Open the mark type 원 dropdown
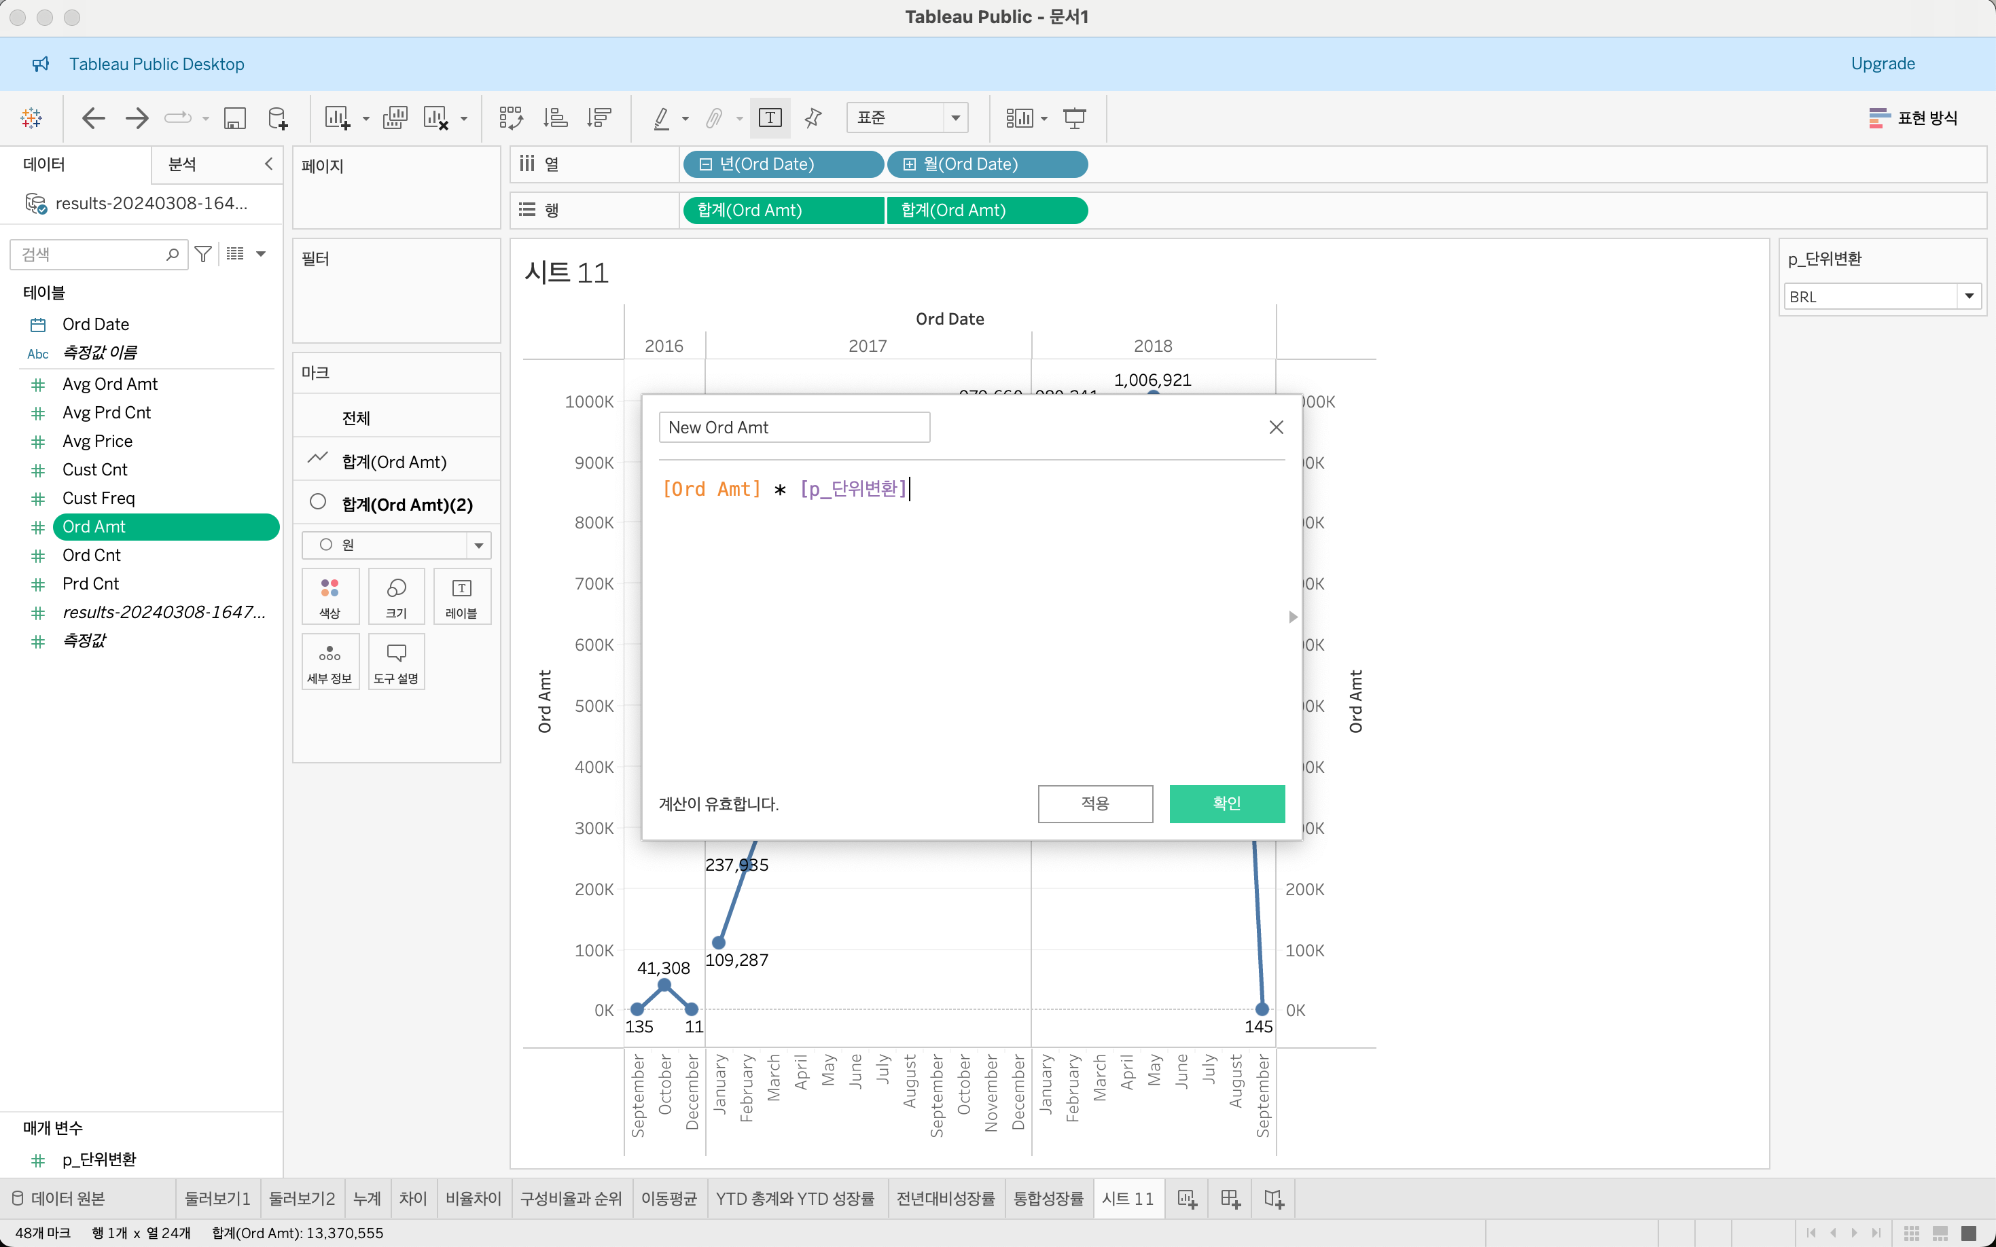The height and width of the screenshot is (1247, 1996). click(x=478, y=545)
